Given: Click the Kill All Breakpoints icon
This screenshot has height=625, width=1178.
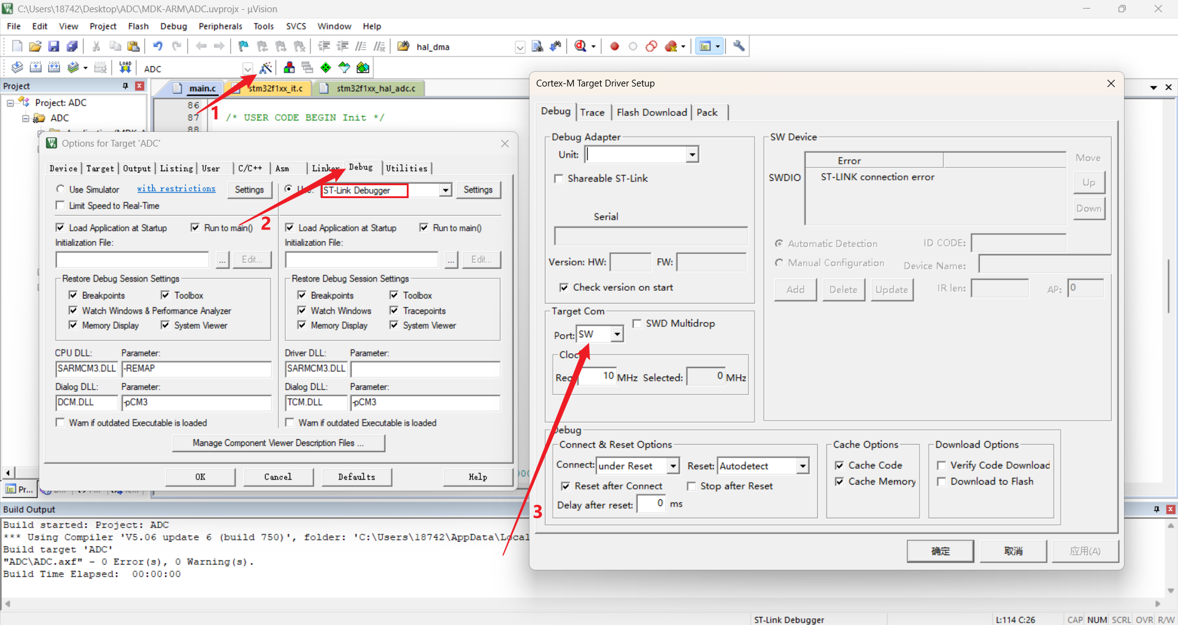Looking at the screenshot, I should (671, 46).
